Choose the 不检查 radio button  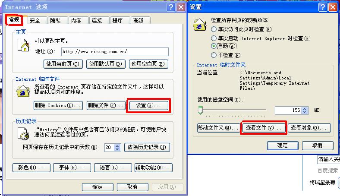pyautogui.click(x=214, y=55)
